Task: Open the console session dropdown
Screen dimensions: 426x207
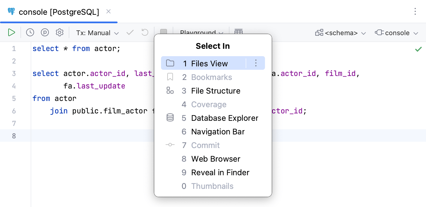Action: 397,33
